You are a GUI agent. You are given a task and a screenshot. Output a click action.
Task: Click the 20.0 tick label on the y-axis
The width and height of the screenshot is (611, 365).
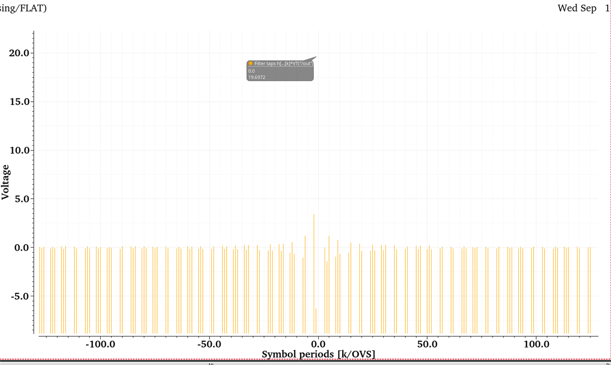tap(19, 53)
